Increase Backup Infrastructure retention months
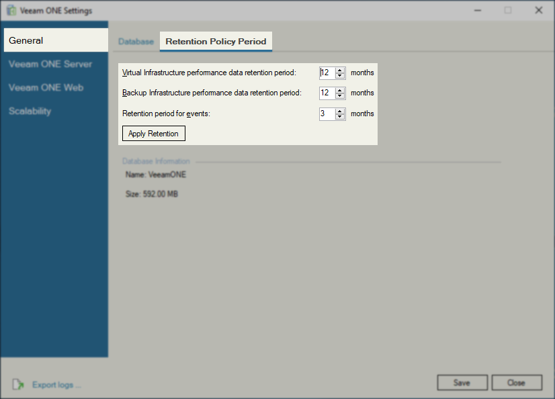The image size is (555, 399). click(340, 90)
